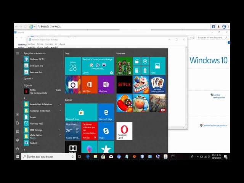The image size is (244, 183).
Task: Open Ver menu in Bloc de notas
Action: coord(56,44)
